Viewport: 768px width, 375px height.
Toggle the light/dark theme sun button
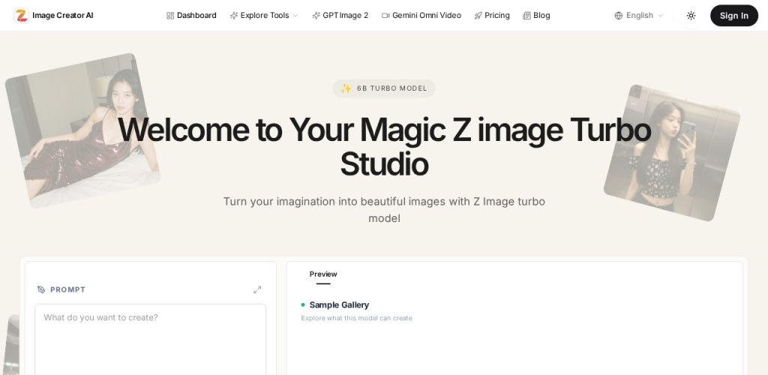coord(691,16)
